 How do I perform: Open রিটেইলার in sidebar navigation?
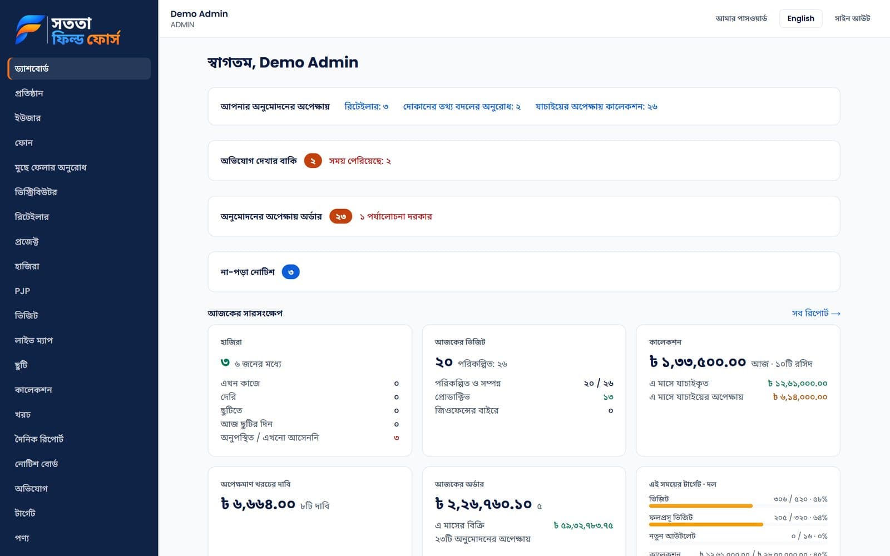point(79,217)
